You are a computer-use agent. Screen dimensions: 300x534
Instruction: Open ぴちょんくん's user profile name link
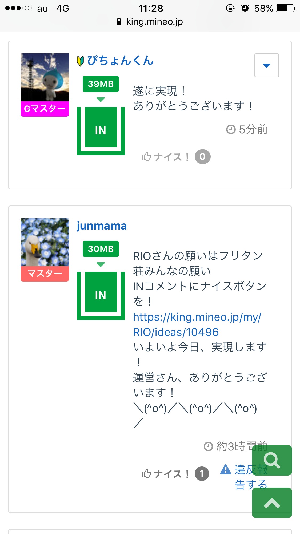pyautogui.click(x=120, y=61)
